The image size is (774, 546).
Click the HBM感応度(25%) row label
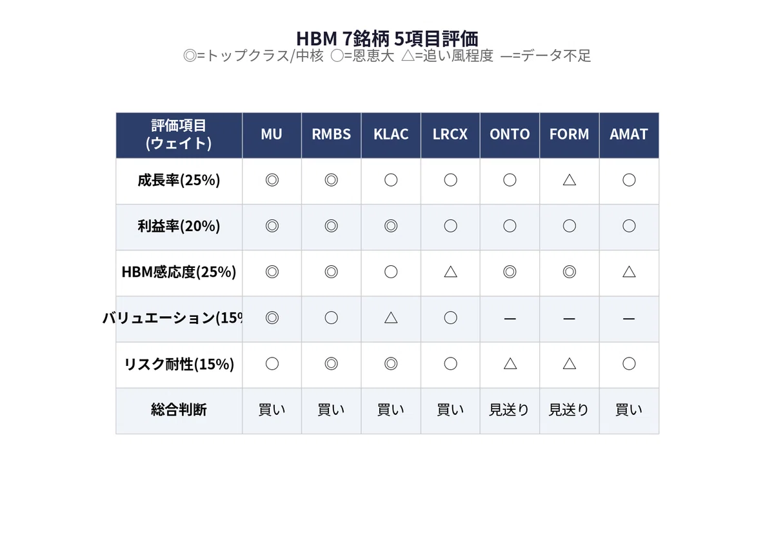pos(179,272)
